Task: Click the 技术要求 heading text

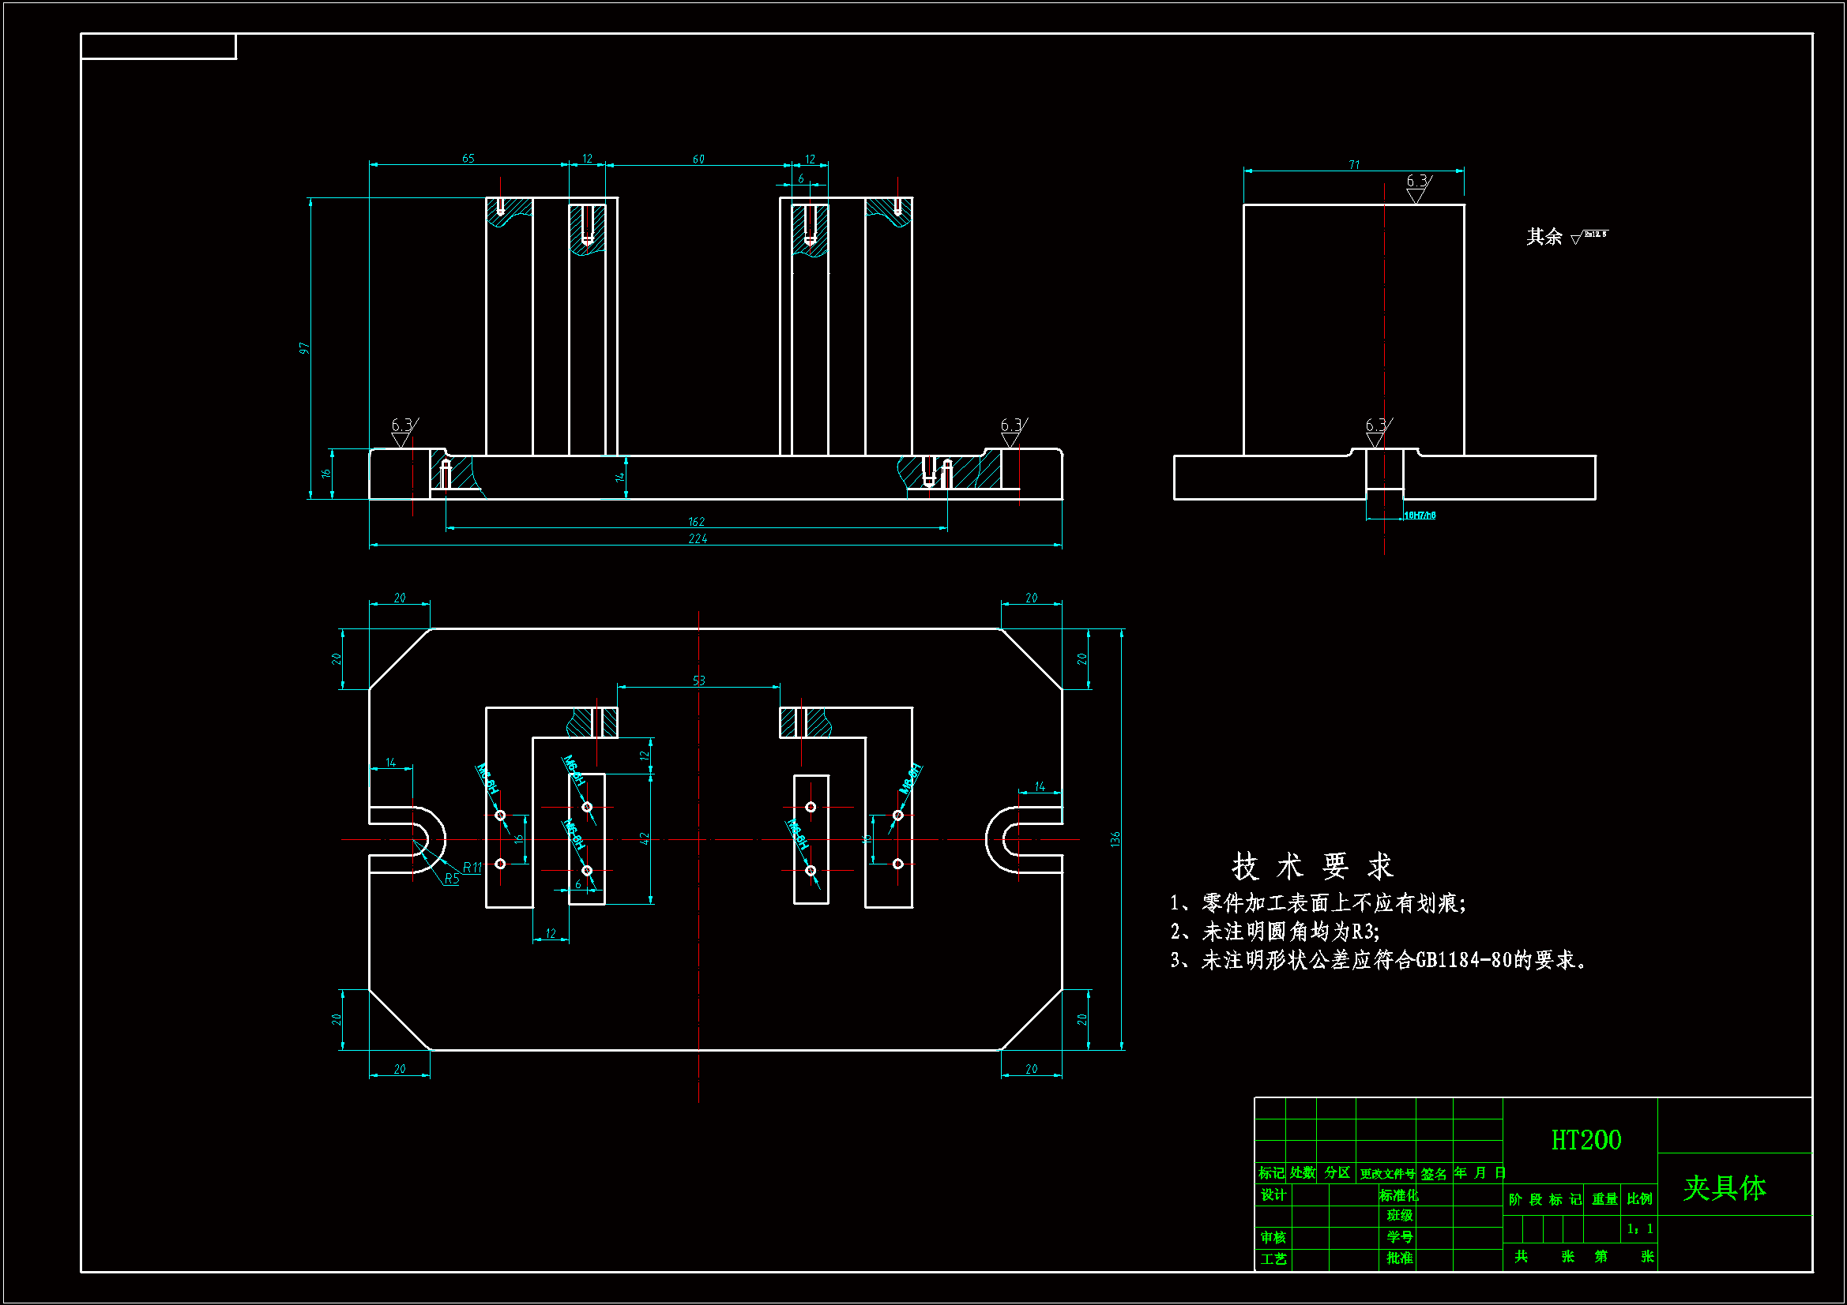Action: point(1312,866)
